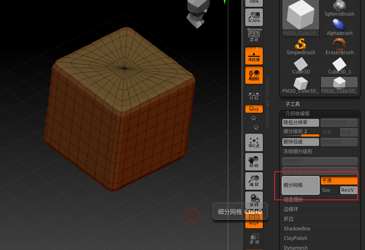Toggle the Suv option
This screenshot has height=250, width=365.
click(x=329, y=190)
